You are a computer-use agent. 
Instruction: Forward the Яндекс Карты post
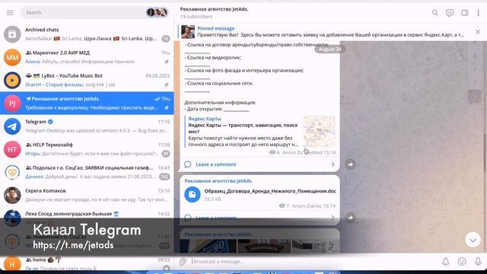point(350,164)
